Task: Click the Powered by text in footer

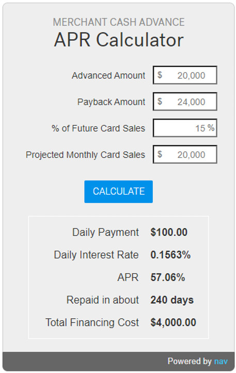Action: pos(190,361)
